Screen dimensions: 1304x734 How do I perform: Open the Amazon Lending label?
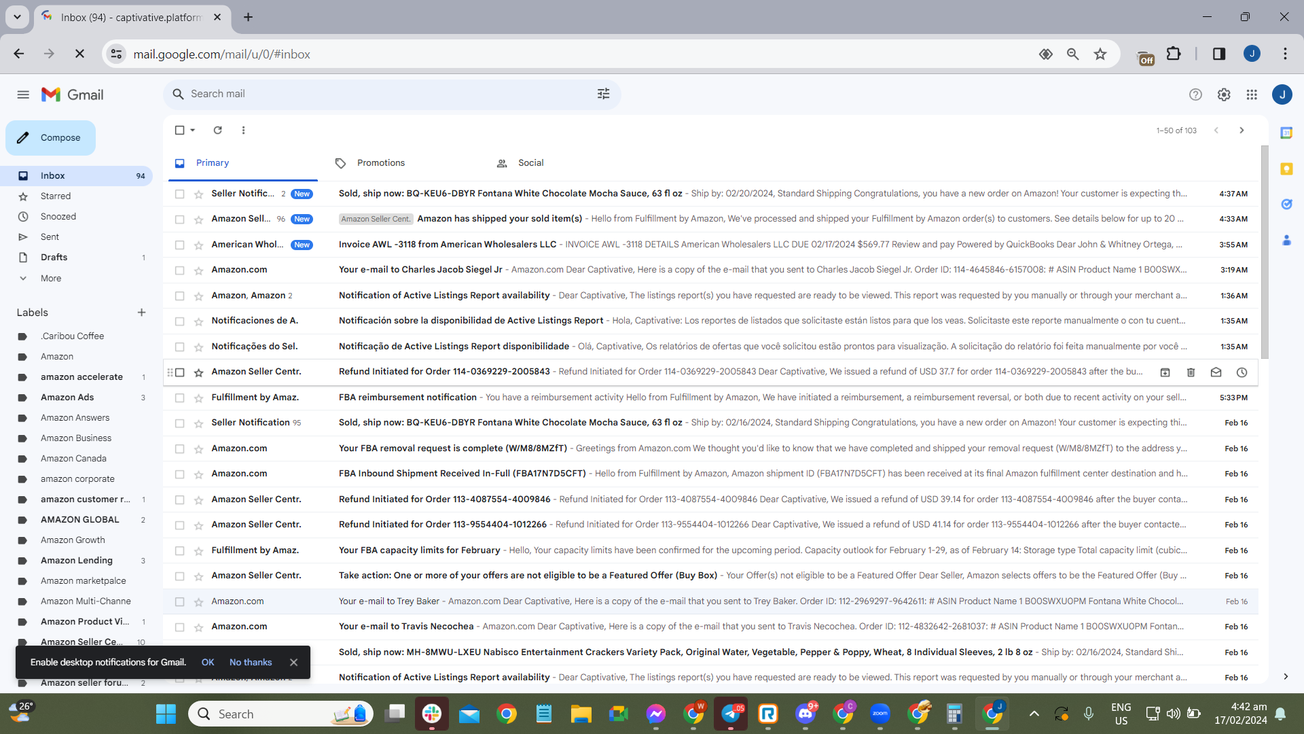click(76, 561)
